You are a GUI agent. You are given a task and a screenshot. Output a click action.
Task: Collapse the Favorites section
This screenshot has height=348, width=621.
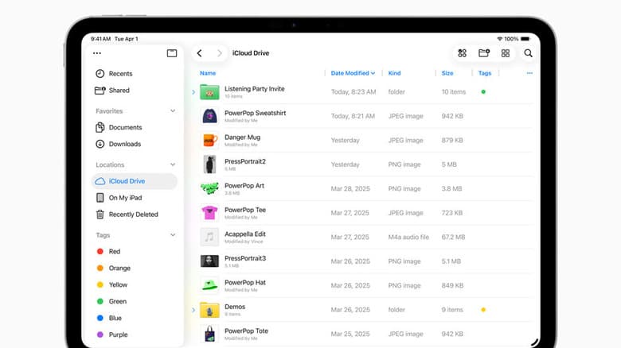pos(173,111)
